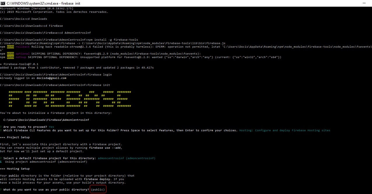Click the cmd.exe icon in title bar

[3, 3]
